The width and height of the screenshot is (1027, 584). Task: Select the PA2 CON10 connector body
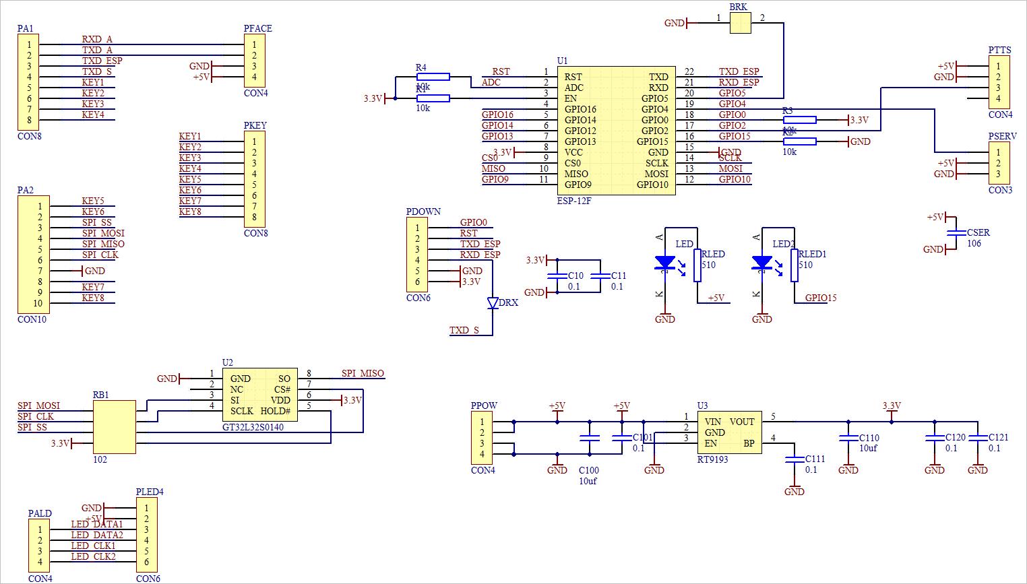pos(34,255)
